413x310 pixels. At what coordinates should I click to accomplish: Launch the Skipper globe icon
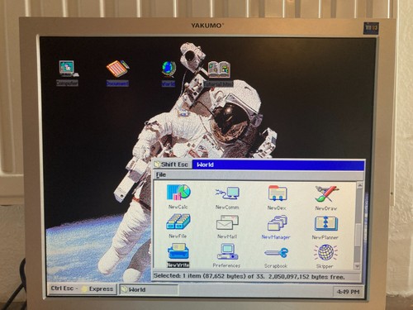pos(325,252)
